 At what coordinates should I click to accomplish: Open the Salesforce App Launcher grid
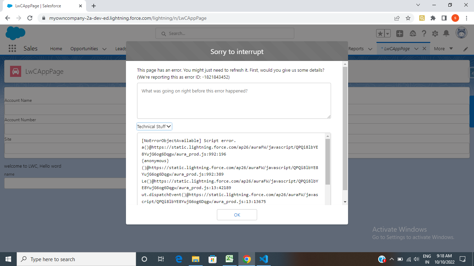tap(12, 48)
